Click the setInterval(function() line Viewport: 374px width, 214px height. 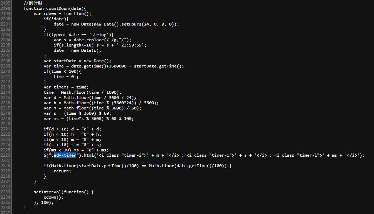tap(64, 192)
